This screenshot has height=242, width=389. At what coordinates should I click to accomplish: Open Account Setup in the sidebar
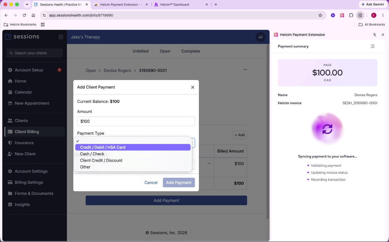[x=34, y=70]
